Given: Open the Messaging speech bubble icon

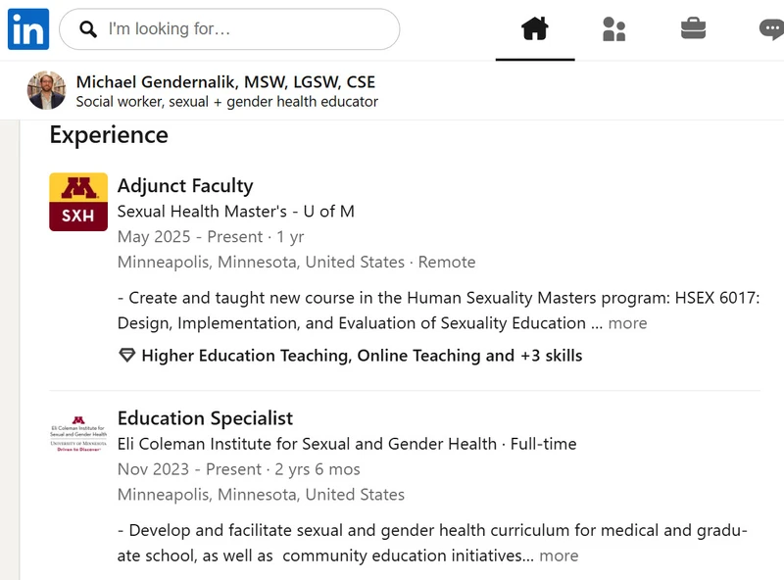Looking at the screenshot, I should point(771,29).
